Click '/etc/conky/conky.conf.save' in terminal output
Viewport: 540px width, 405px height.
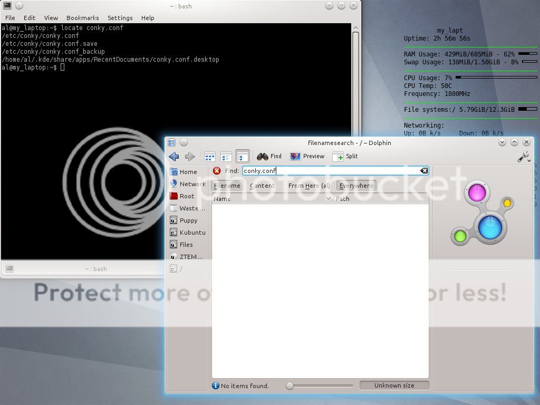tap(50, 44)
